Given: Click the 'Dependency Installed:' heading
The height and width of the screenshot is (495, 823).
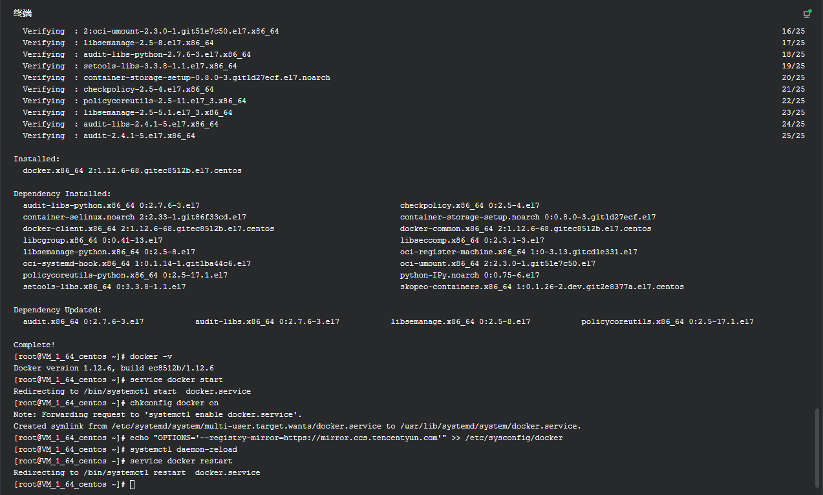Looking at the screenshot, I should click(x=62, y=194).
